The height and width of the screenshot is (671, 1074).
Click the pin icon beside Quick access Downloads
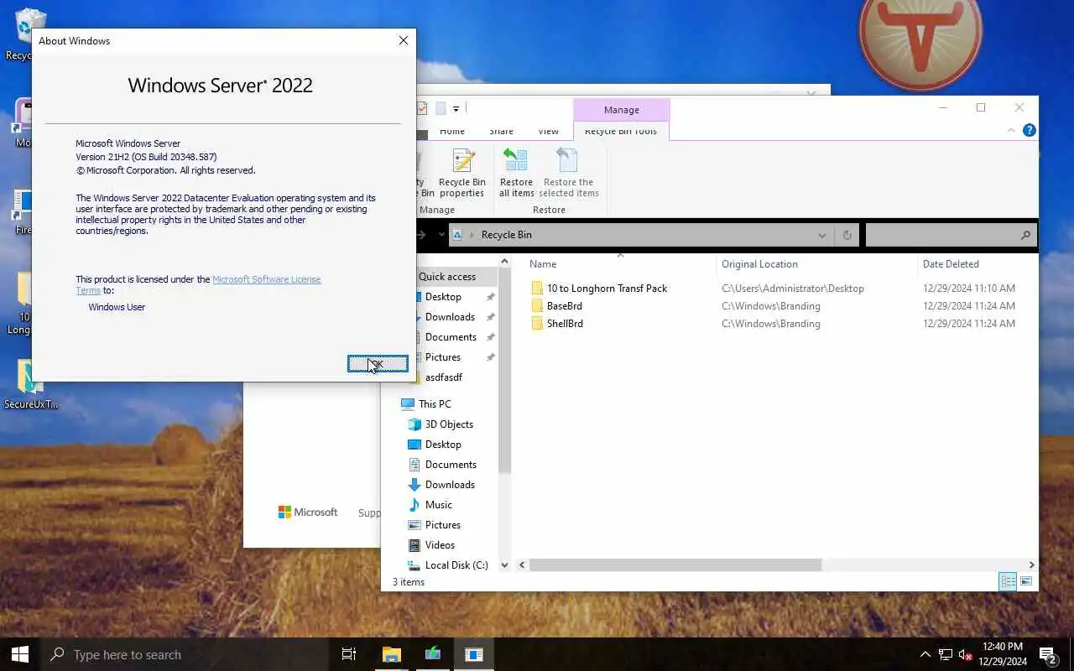[490, 317]
